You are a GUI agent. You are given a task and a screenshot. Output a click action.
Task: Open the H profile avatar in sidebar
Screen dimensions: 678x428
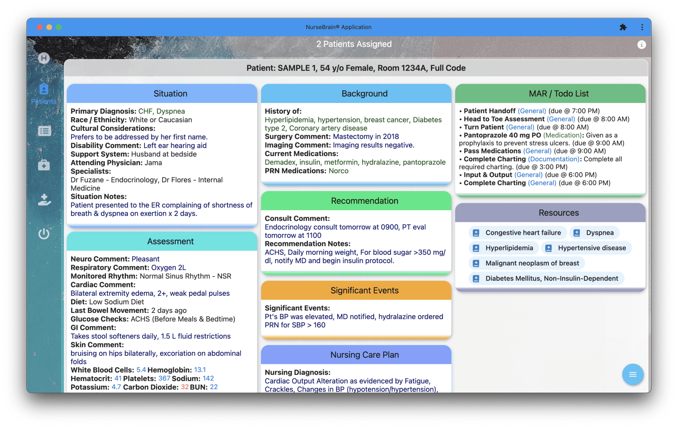[x=44, y=58]
